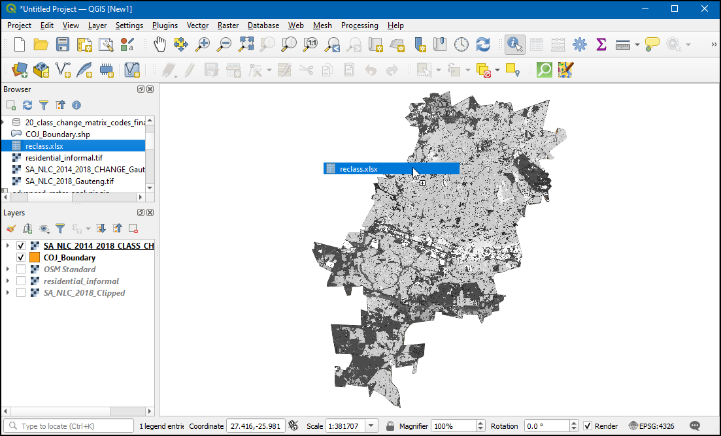
Task: Expand the SA_NLC_2018_Clipped layer entry
Action: [x=7, y=293]
